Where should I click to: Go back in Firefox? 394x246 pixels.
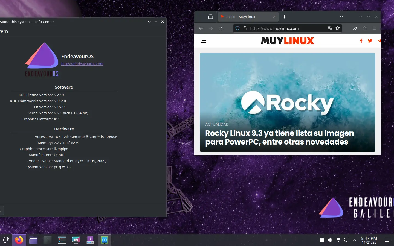[x=201, y=28]
